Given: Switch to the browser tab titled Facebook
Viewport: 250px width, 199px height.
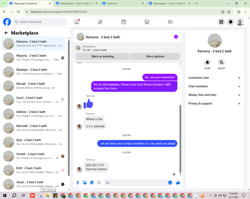Looking at the screenshot, I should pyautogui.click(x=123, y=3).
